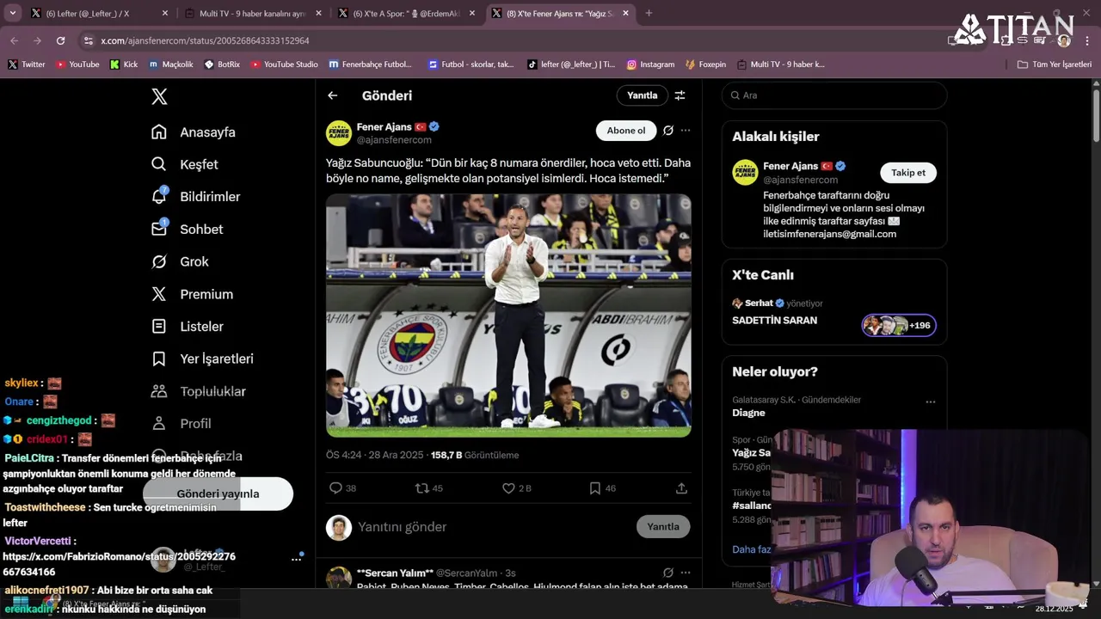The image size is (1101, 619).
Task: Click Grok explain icon on Fener Ajans post
Action: [668, 131]
